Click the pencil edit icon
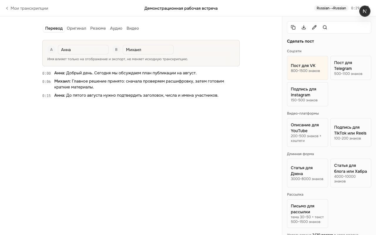Viewport: 376px width, 235px height. click(314, 27)
